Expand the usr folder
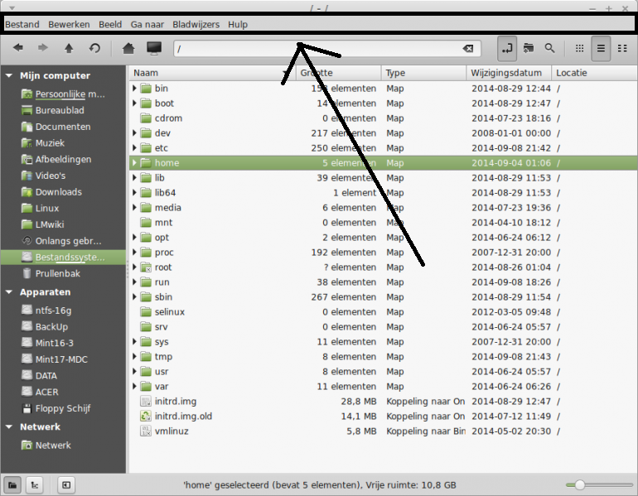Viewport: 638px width, 496px height. click(134, 372)
